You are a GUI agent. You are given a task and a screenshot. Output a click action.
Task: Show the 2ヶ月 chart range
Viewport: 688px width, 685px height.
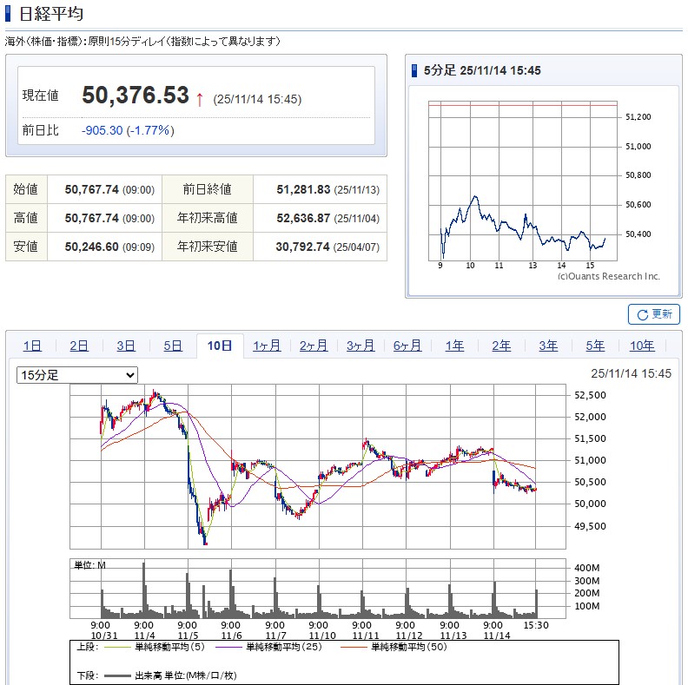pyautogui.click(x=314, y=346)
